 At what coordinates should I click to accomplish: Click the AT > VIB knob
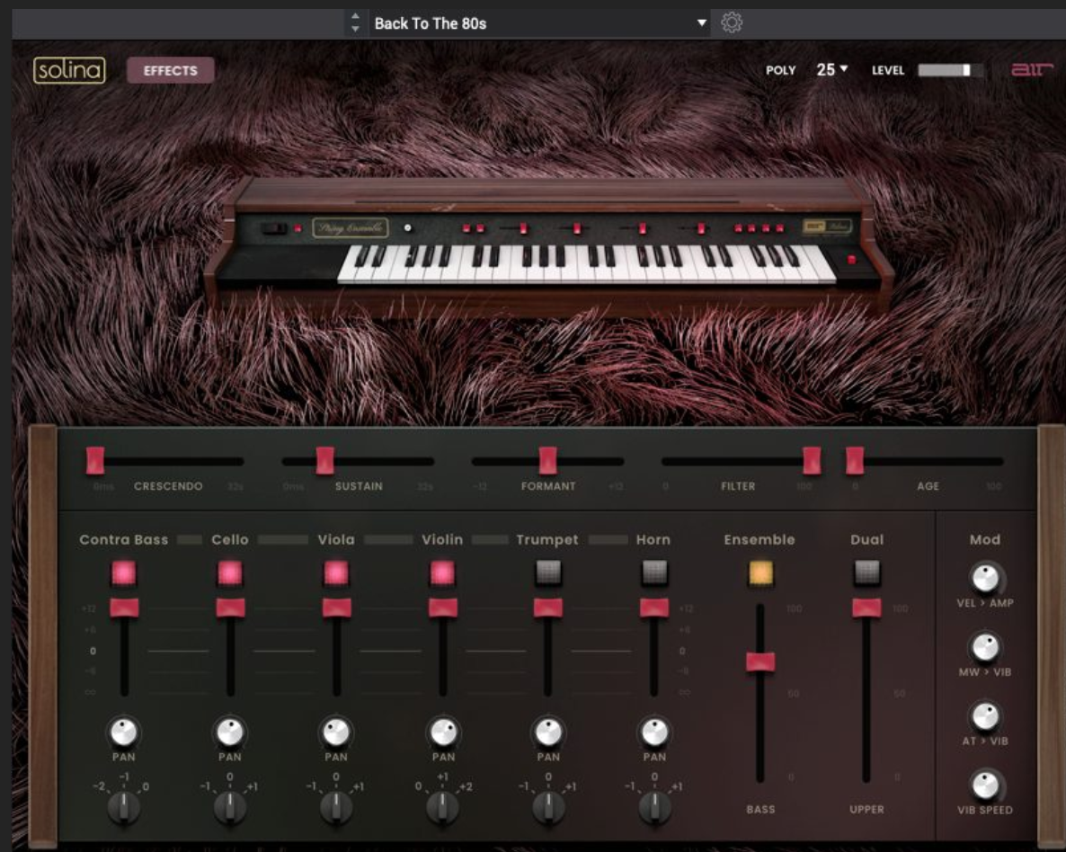pyautogui.click(x=985, y=715)
